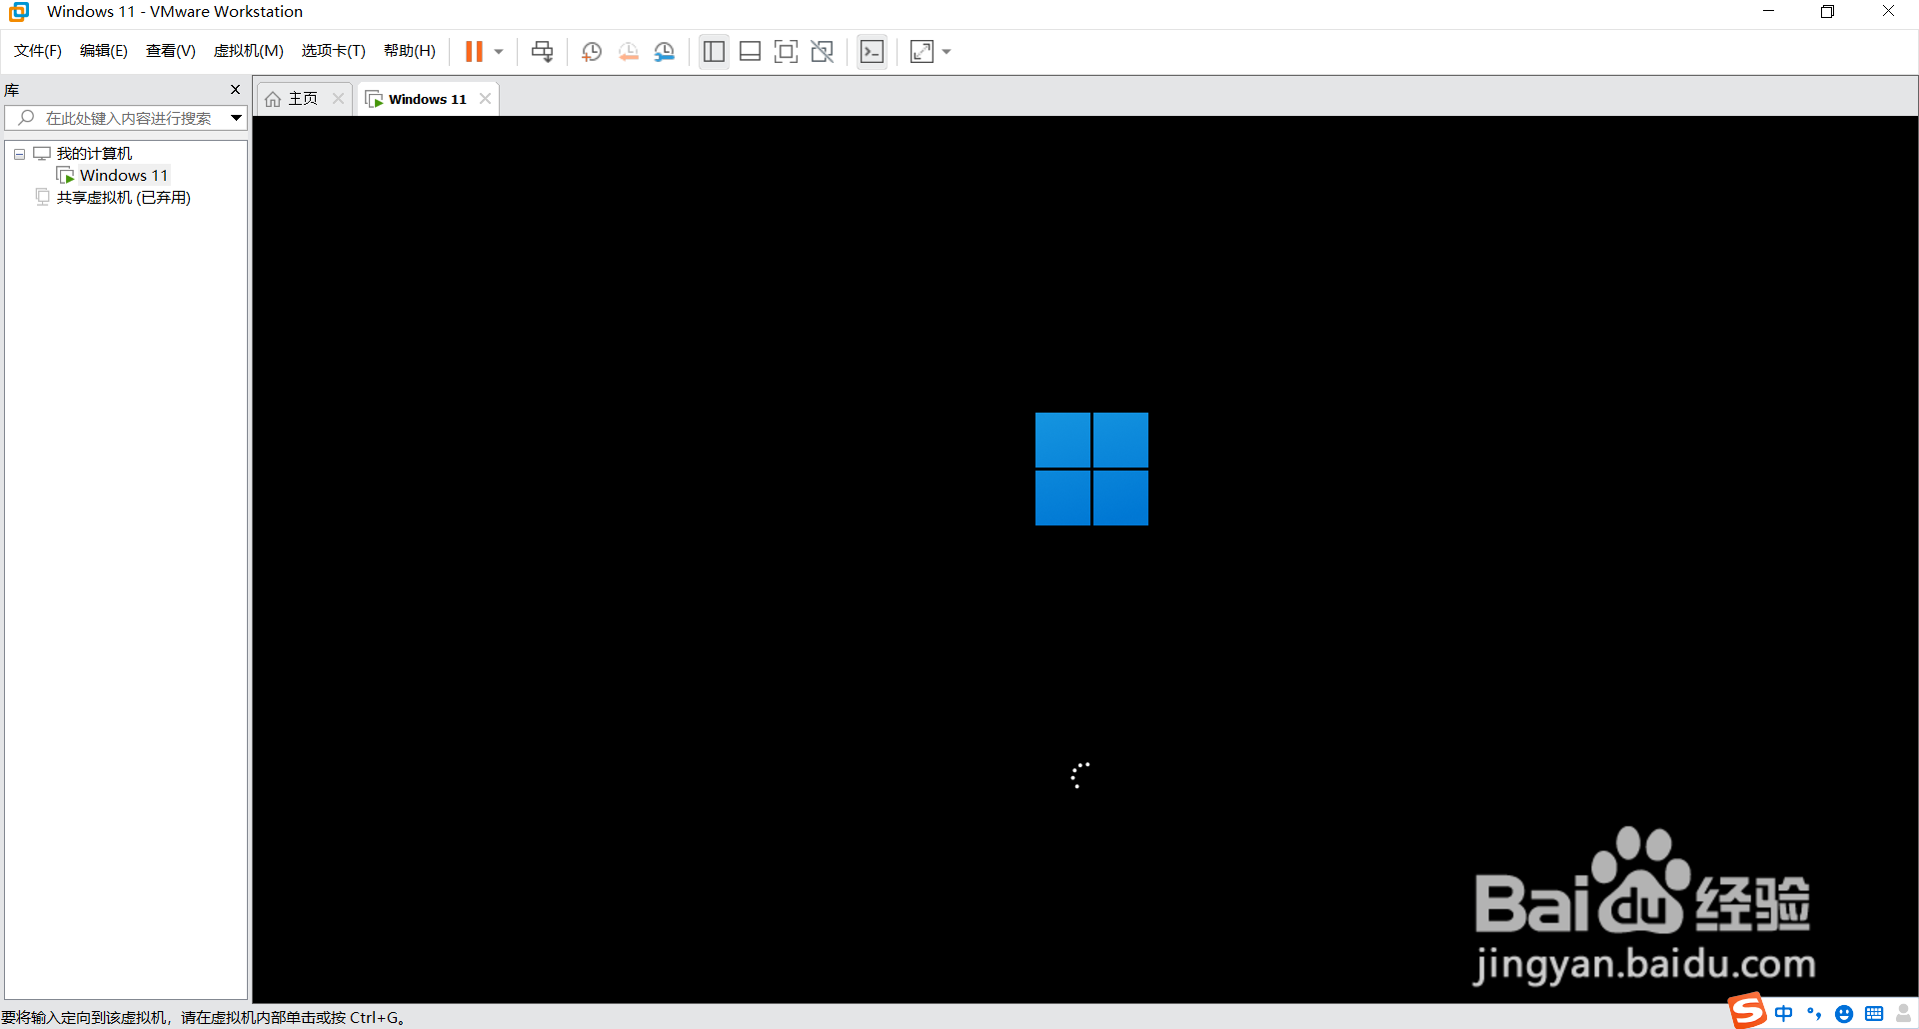Send Ctrl+Alt+Del to the virtual machine

point(542,52)
